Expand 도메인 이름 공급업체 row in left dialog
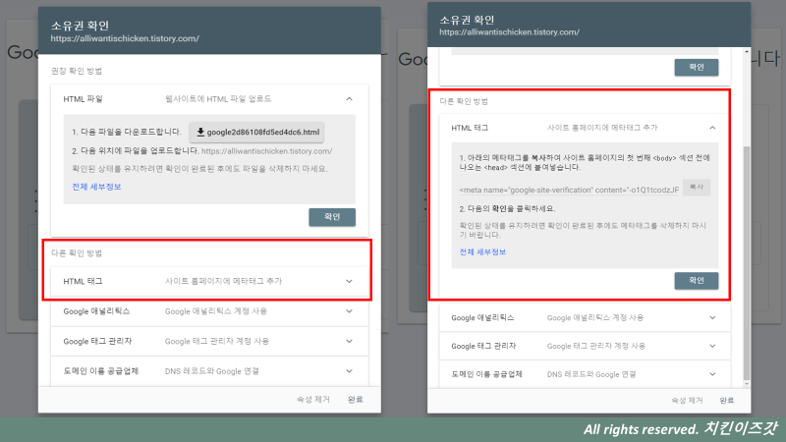786x442 pixels. tap(209, 371)
